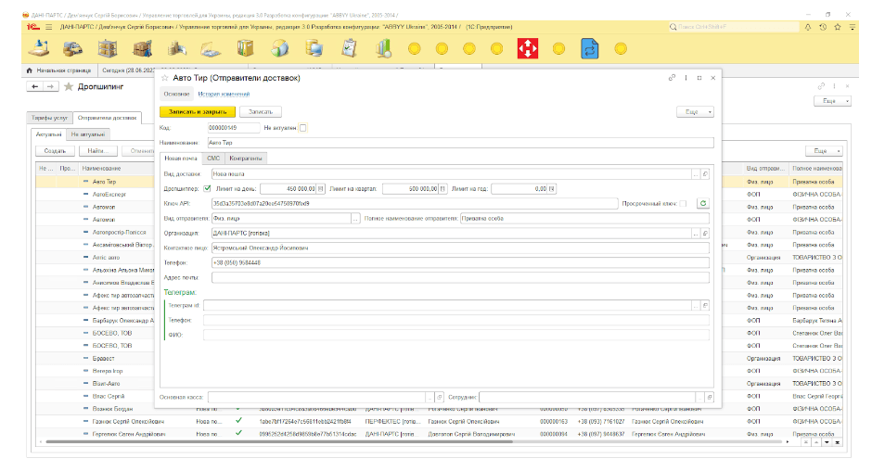Uncheck the Дропшиппер checkbox

pyautogui.click(x=207, y=188)
